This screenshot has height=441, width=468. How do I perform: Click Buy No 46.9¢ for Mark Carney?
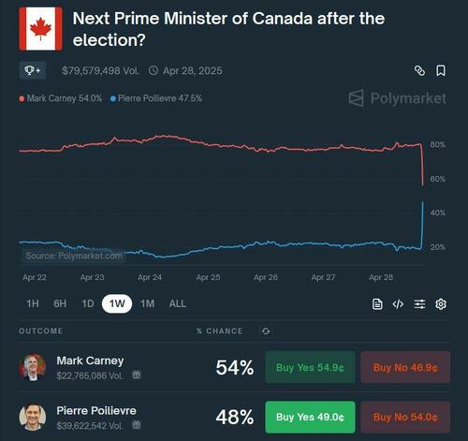(x=405, y=367)
